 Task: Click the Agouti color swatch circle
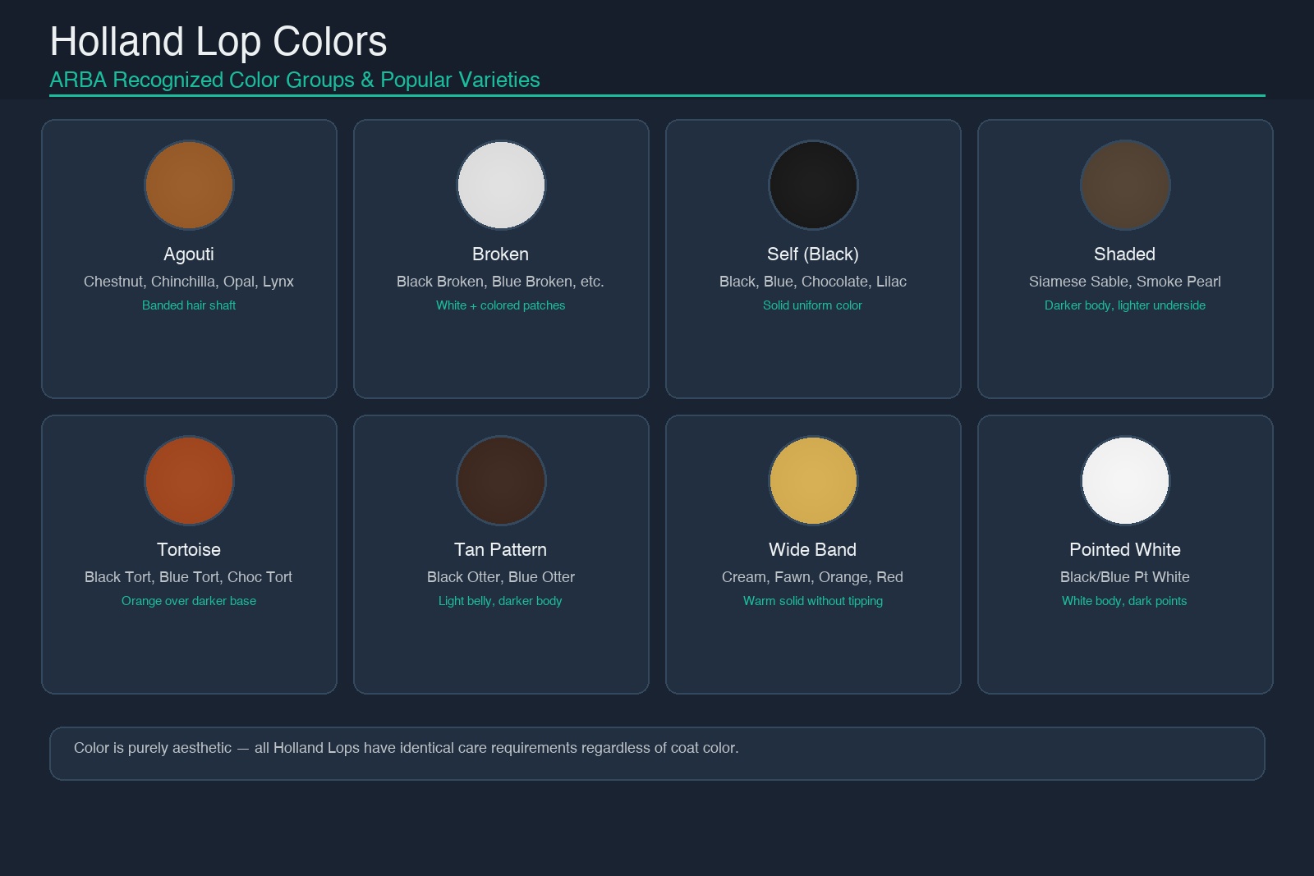tap(189, 185)
